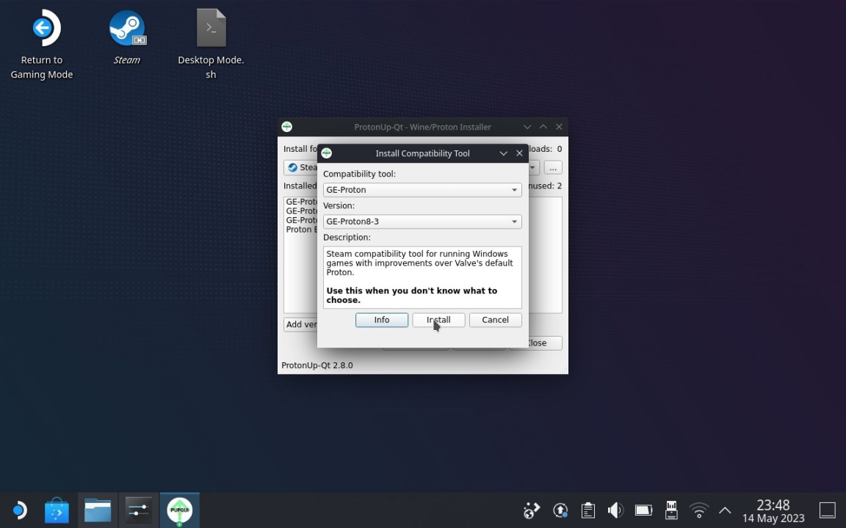Click the Add version button in ProtonUp-Qt
The width and height of the screenshot is (846, 528).
(300, 324)
